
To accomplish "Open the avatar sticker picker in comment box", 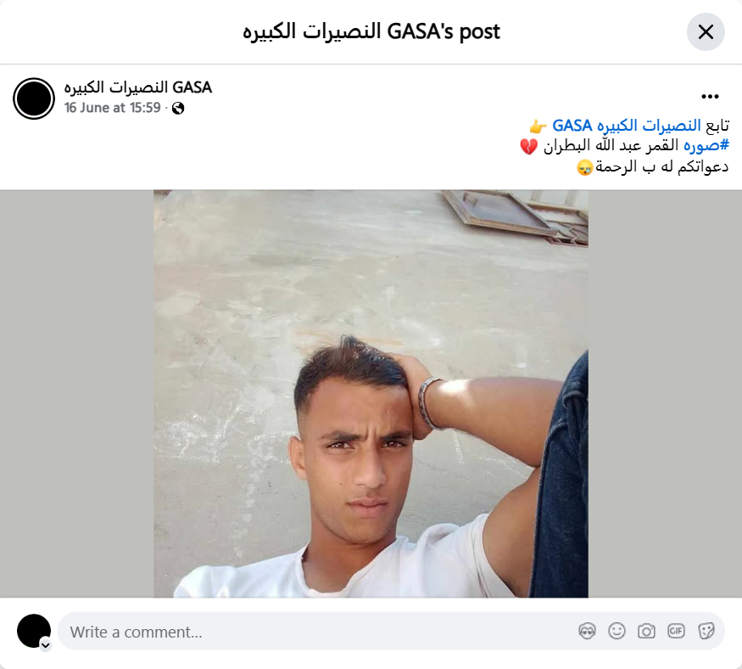I will 587,631.
